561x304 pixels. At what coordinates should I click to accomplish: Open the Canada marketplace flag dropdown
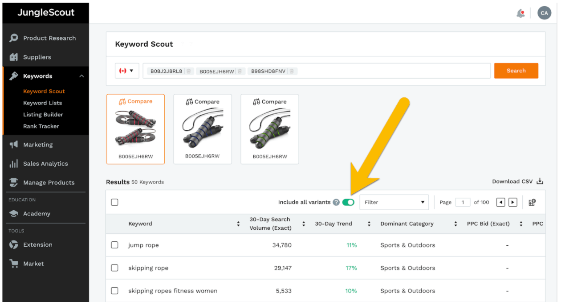pos(127,71)
